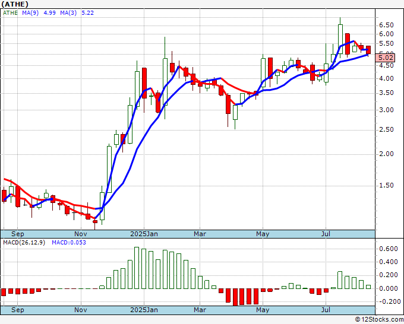404x324 pixels.
Task: Click Sep on the MACD panel date axis
Action: [17, 310]
